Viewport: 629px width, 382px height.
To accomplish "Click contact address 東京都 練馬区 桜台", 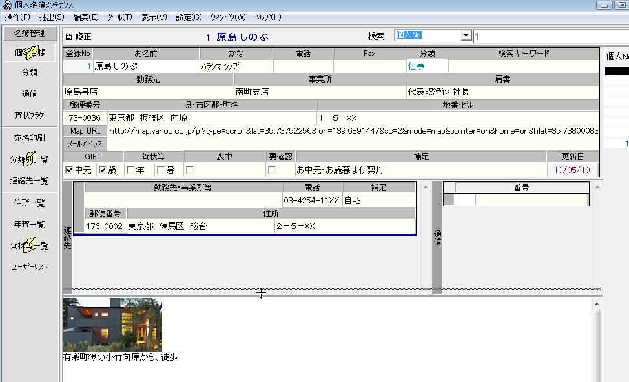I will click(201, 226).
